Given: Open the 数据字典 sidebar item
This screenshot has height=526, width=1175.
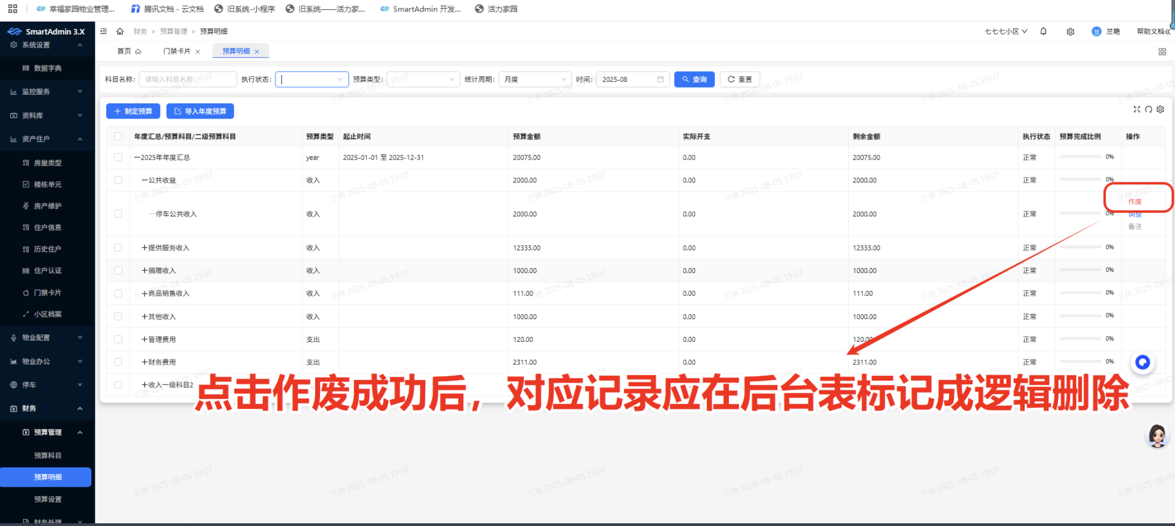Looking at the screenshot, I should 49,68.
